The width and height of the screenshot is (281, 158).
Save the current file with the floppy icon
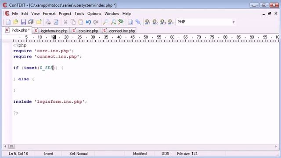[23, 22]
